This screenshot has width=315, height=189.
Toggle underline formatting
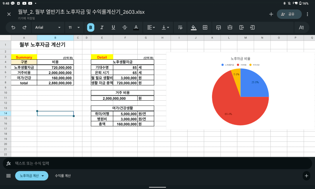[113, 27]
